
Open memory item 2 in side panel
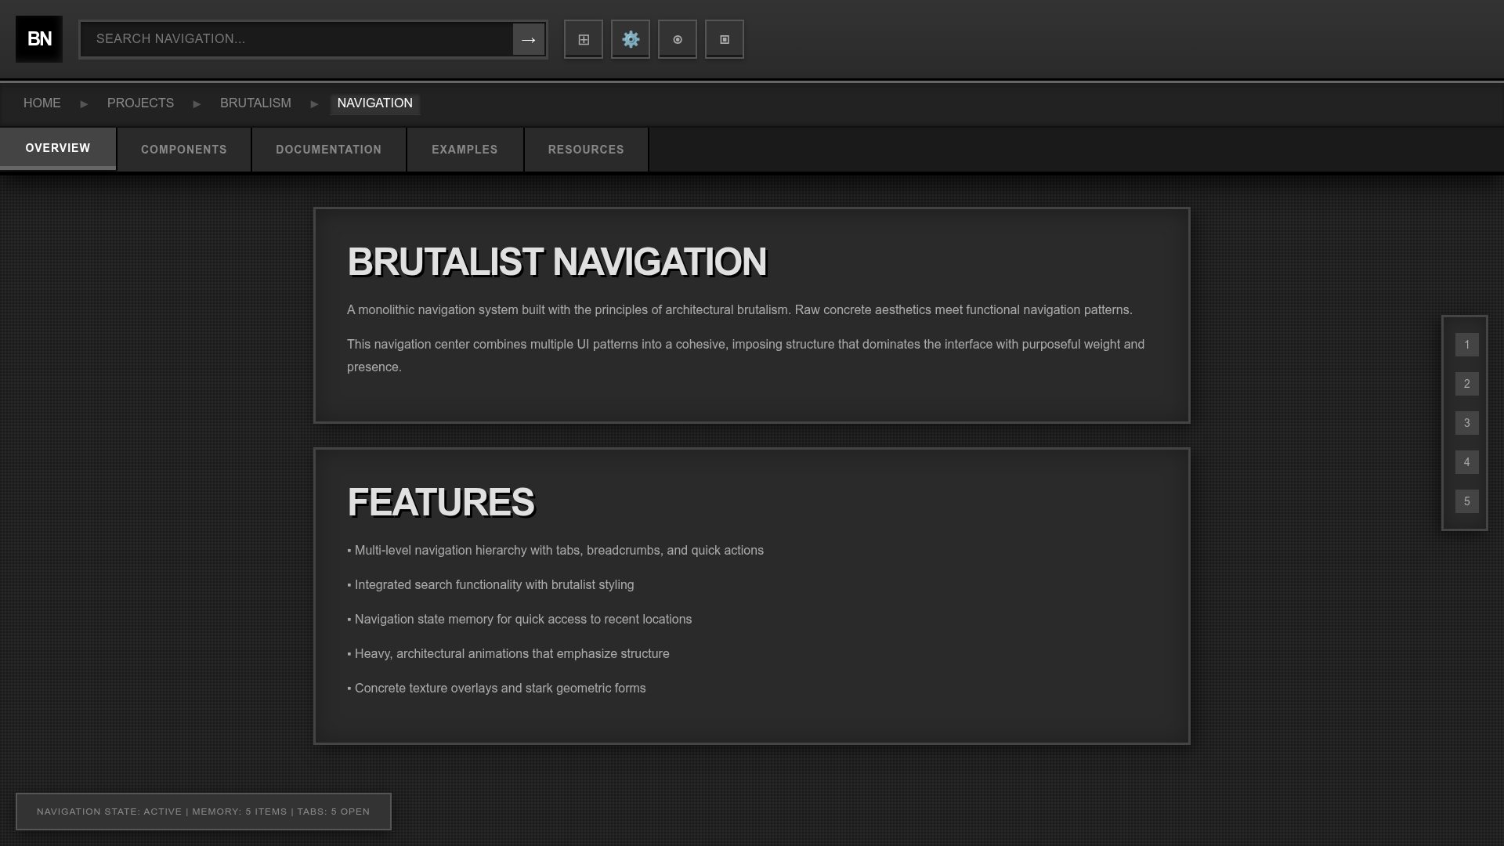click(1466, 384)
